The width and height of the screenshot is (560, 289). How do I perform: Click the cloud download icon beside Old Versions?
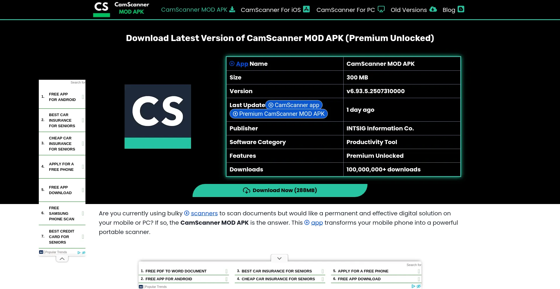[433, 9]
